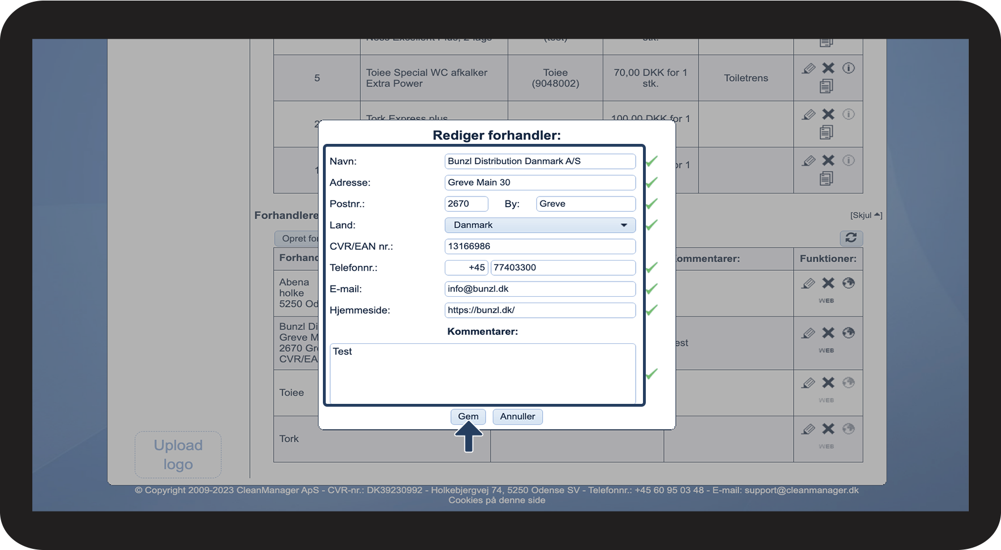
Task: Focus the Navn field with Bunzl Distribution
Action: point(540,161)
